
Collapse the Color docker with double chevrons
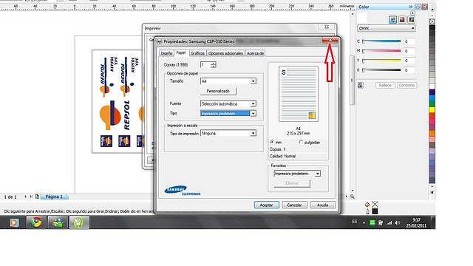[x=411, y=7]
